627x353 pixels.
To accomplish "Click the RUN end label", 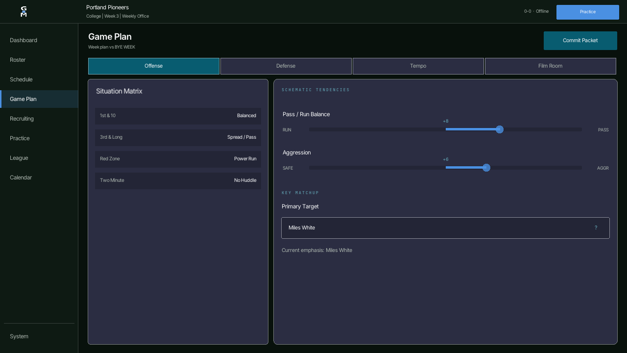I will [x=287, y=130].
